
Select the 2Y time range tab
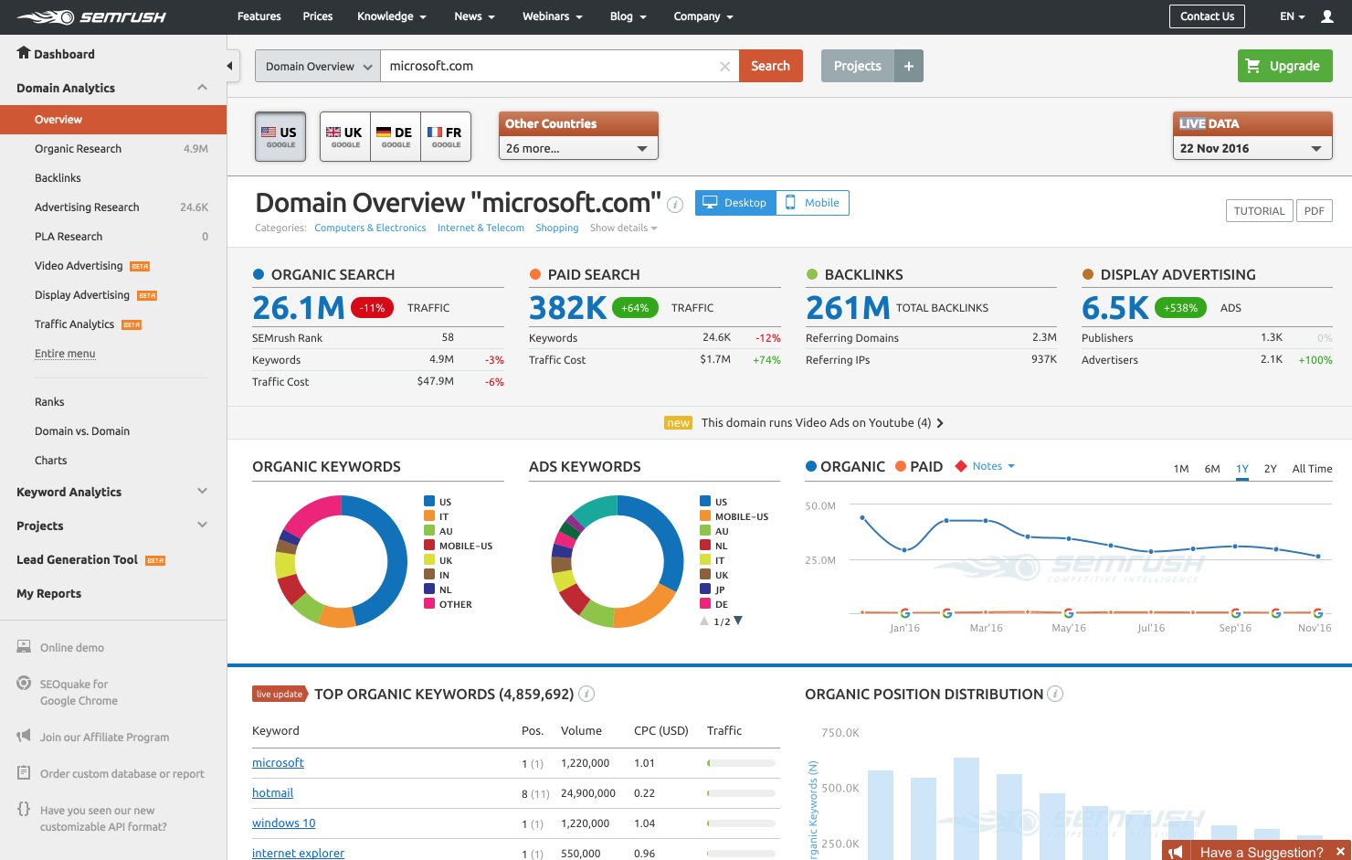1270,469
